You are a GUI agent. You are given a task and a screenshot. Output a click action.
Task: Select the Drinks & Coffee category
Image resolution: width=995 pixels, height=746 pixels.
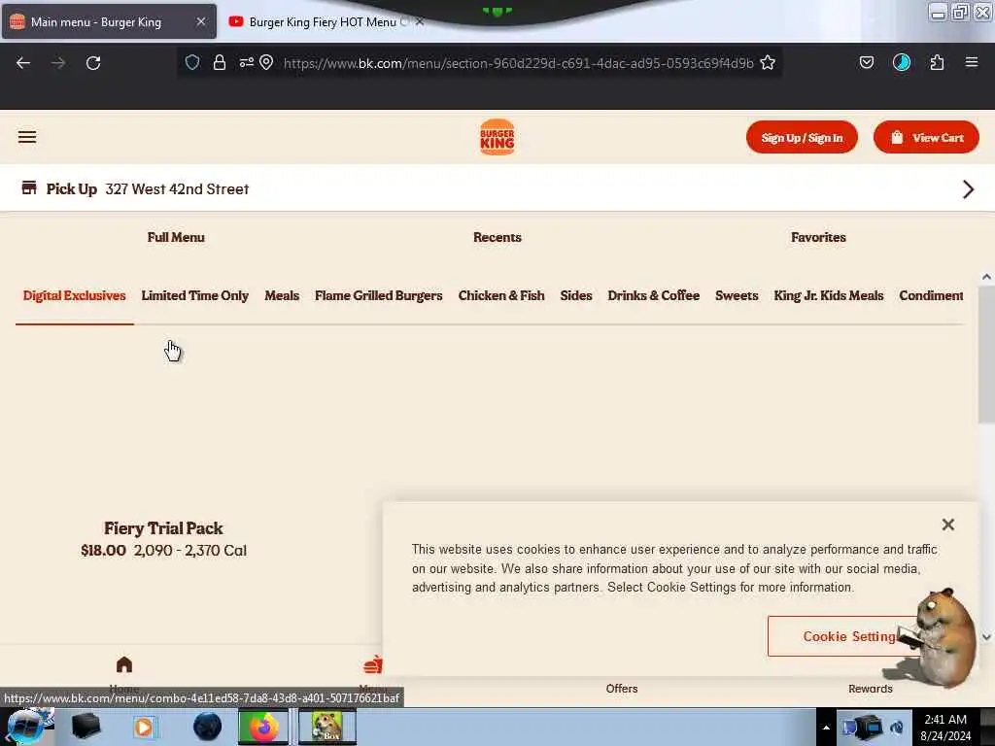(654, 295)
